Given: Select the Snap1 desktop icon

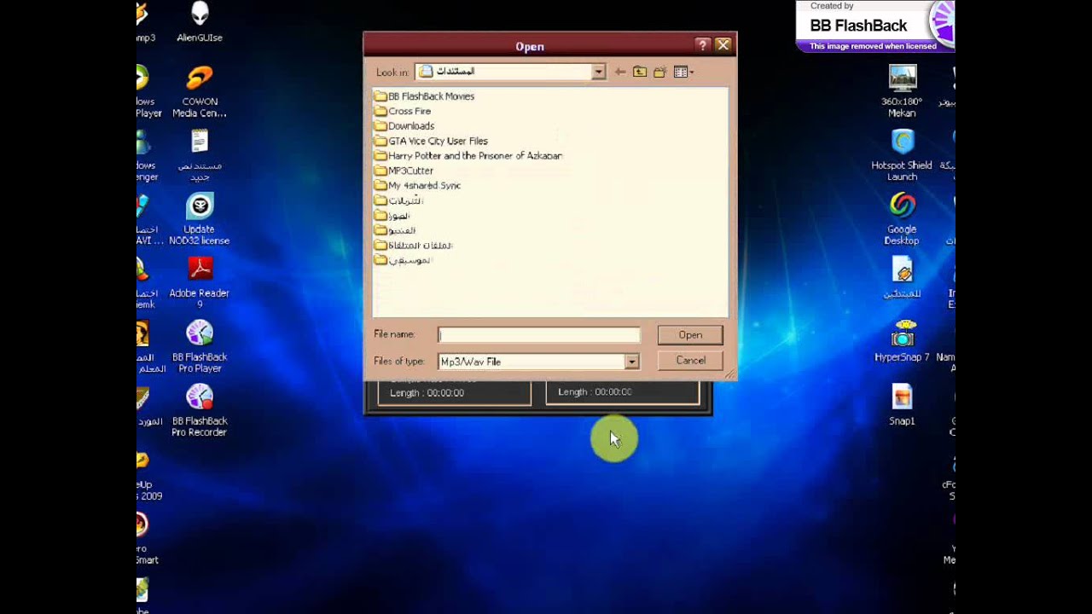Looking at the screenshot, I should [902, 405].
